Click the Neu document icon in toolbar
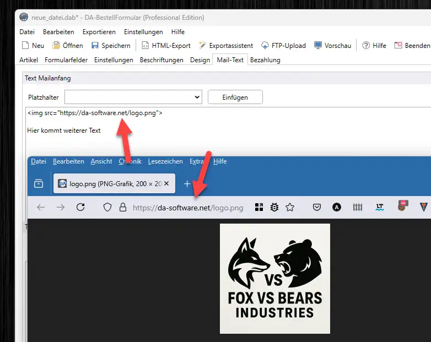 click(25, 45)
